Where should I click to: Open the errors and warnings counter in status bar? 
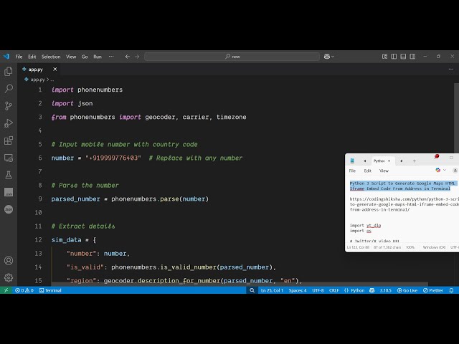(x=24, y=290)
